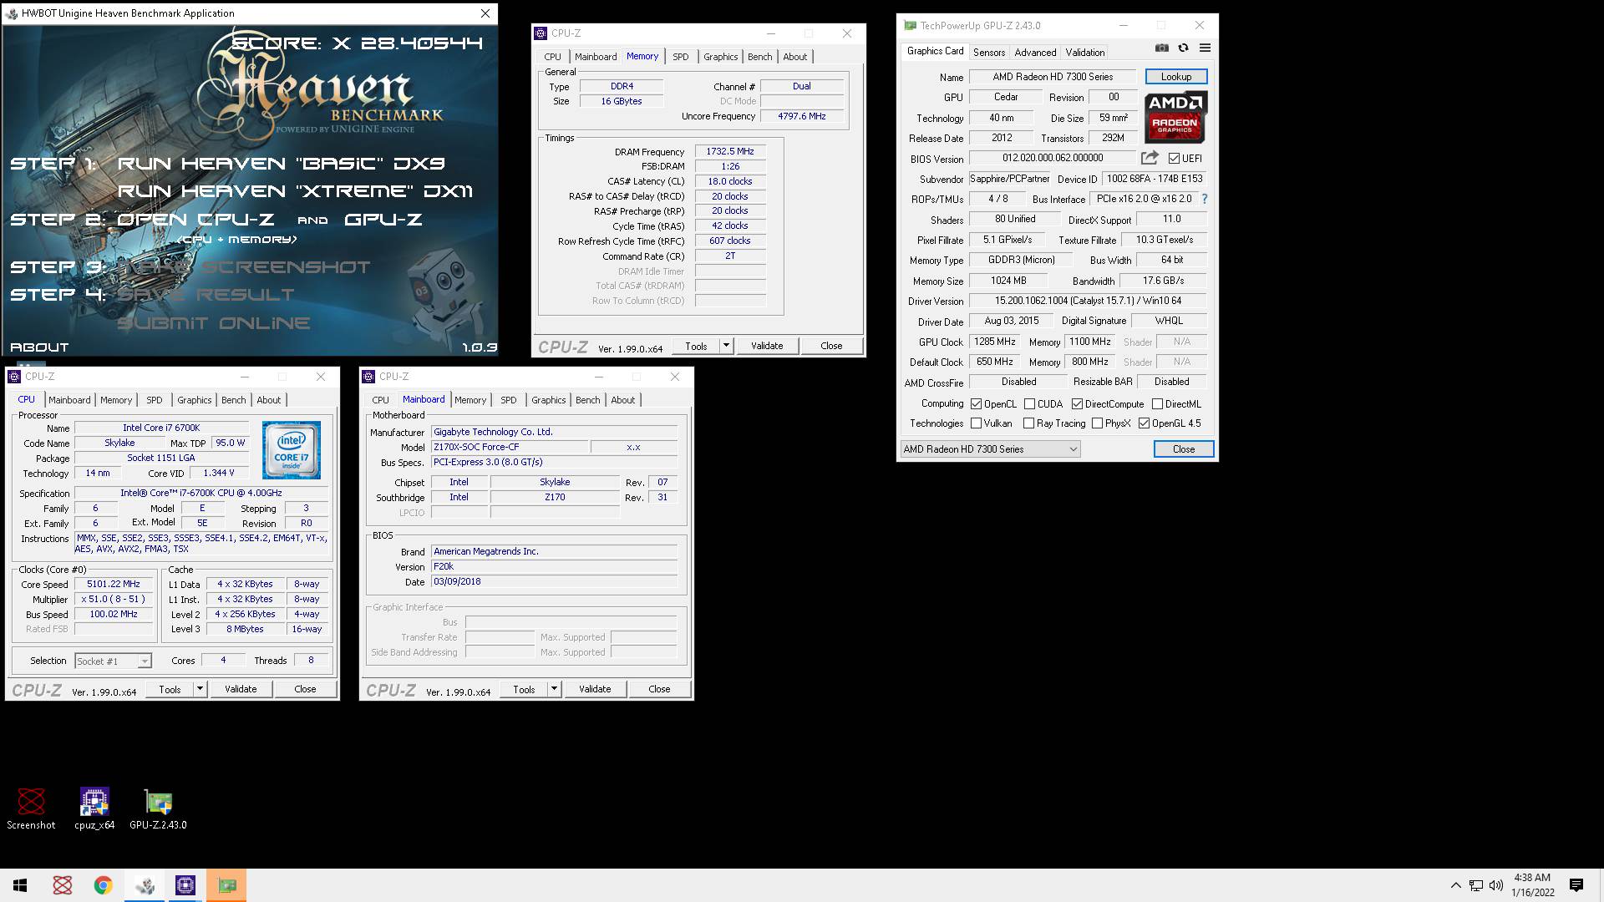Toggle the PhysX checkbox
1604x902 pixels.
(1097, 423)
